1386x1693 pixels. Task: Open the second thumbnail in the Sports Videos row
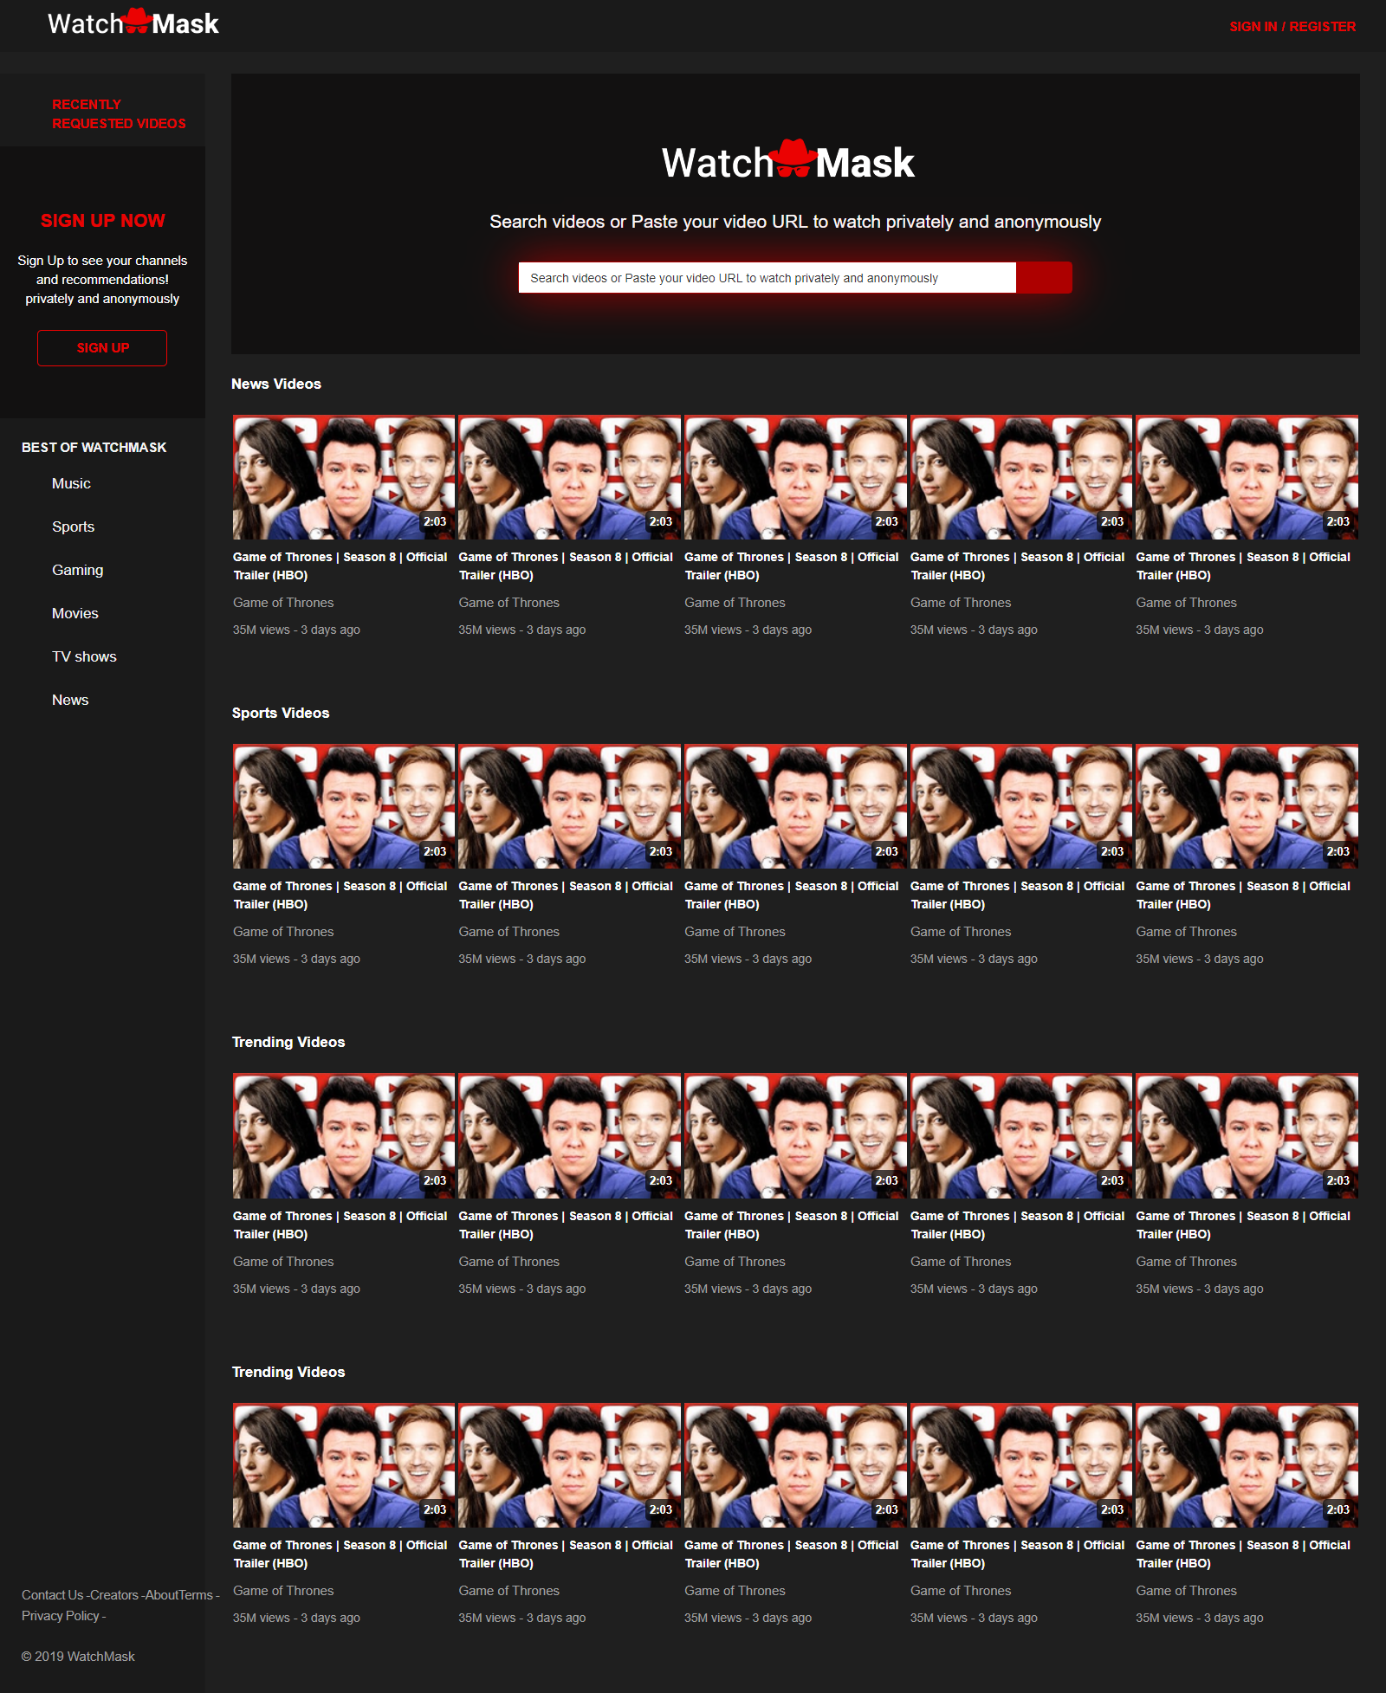click(x=570, y=807)
